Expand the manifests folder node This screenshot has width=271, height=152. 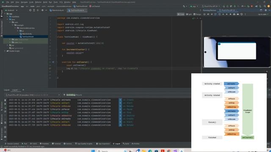8,17
